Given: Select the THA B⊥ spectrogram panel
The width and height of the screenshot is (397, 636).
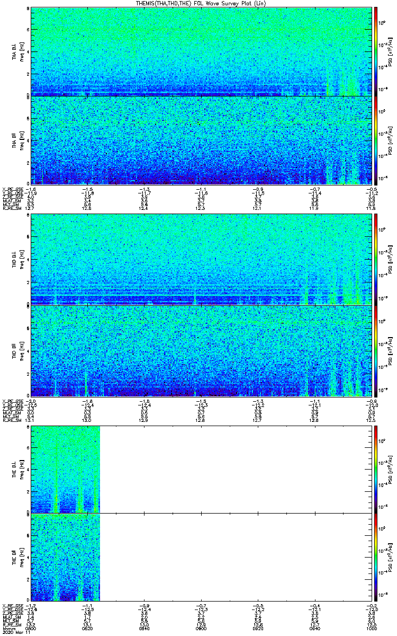Looking at the screenshot, I should 200,51.
